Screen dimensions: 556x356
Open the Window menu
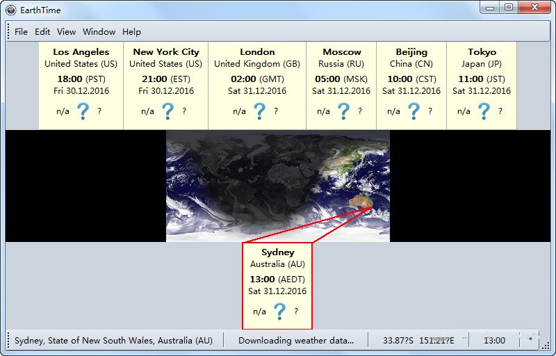coord(99,32)
